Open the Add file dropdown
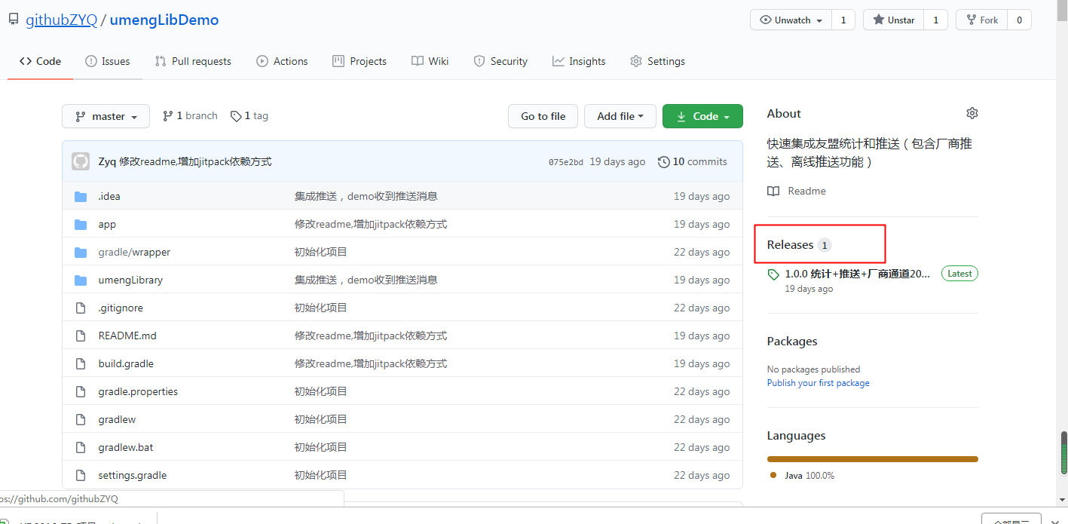The image size is (1068, 524). coord(620,116)
